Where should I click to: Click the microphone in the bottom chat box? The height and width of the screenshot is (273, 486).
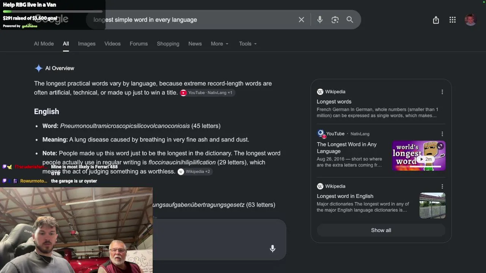[273, 249]
